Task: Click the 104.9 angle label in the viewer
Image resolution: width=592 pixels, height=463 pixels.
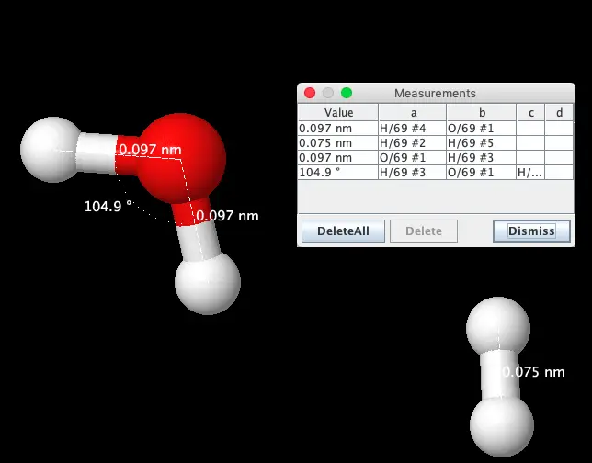Action: pos(103,207)
